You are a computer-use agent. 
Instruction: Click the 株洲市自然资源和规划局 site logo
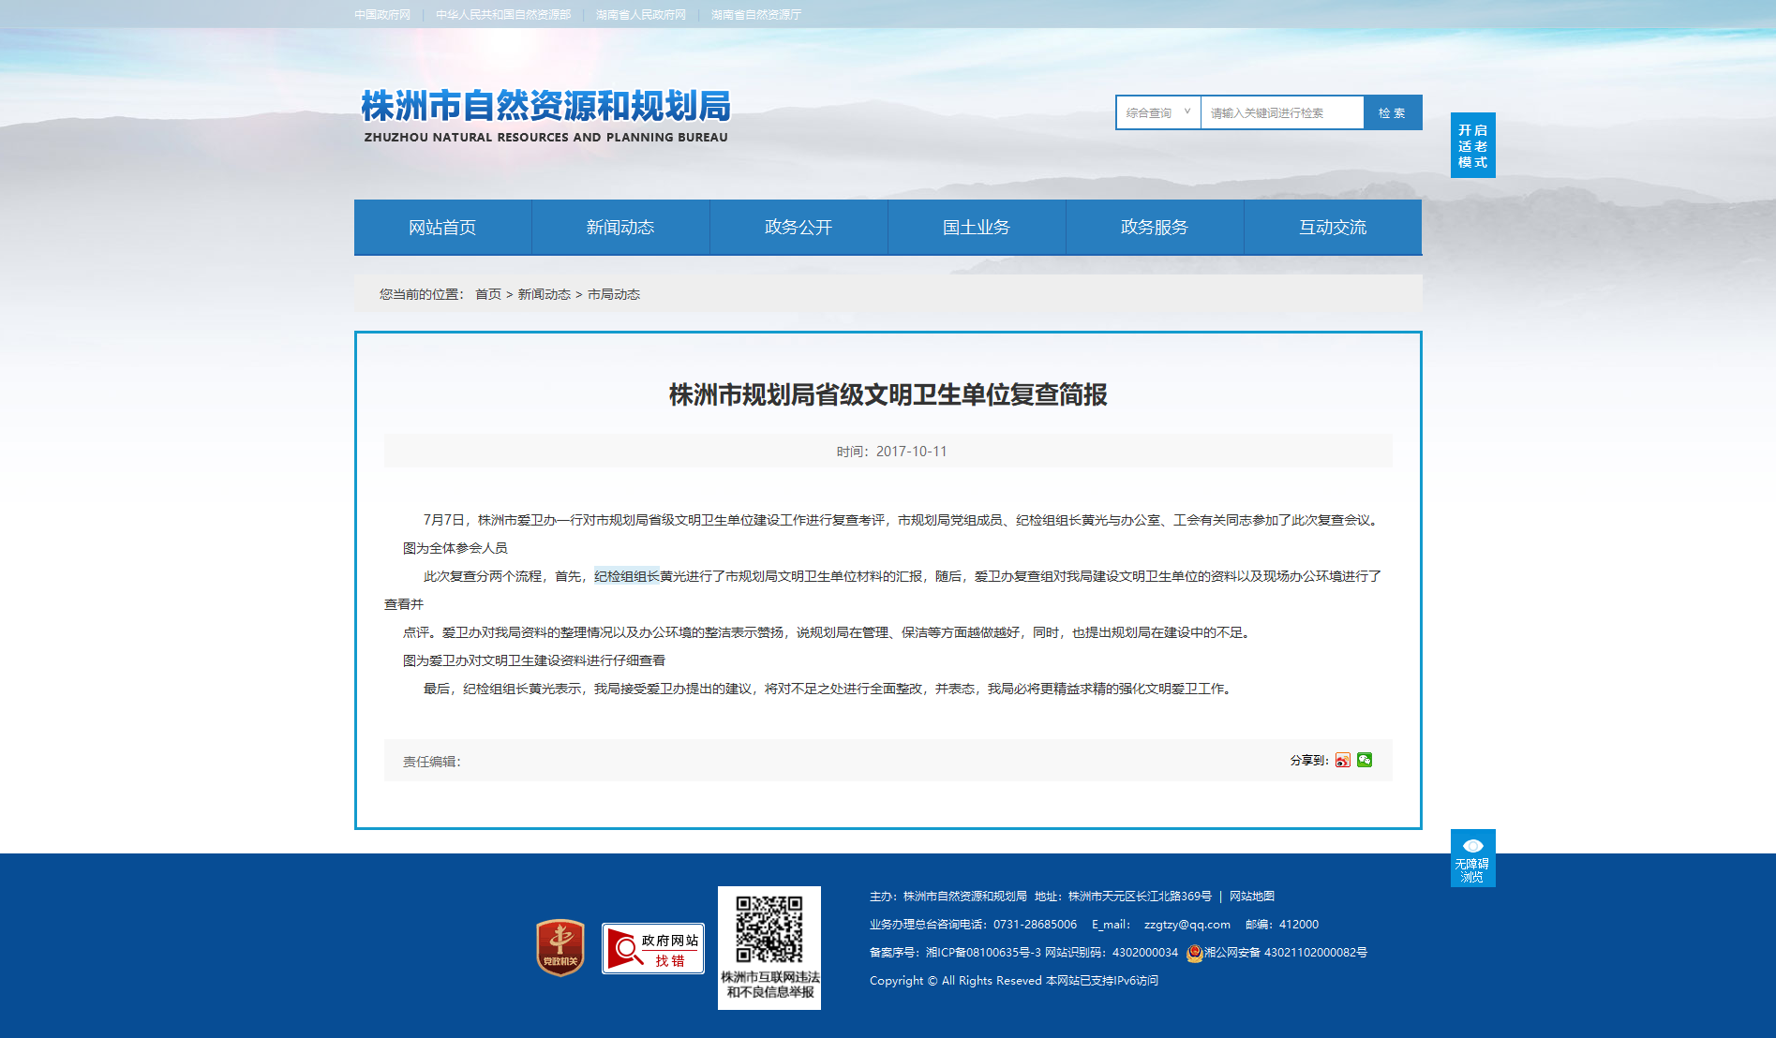tap(545, 115)
